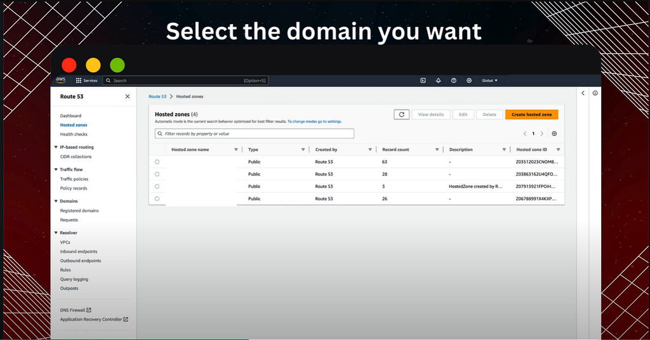
Task: Open Inbound endpoints in sidebar
Action: (78, 251)
